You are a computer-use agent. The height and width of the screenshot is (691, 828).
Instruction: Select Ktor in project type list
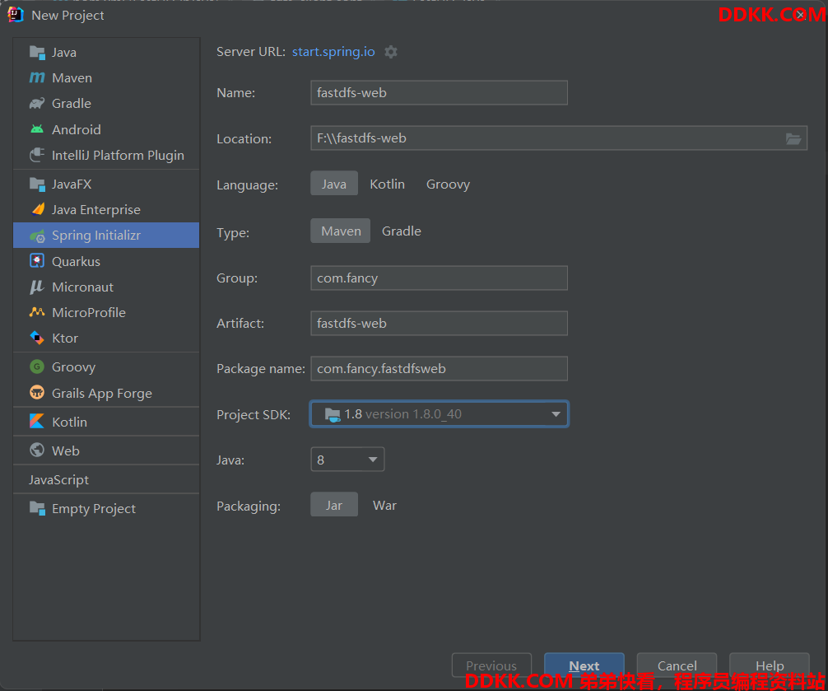(106, 338)
